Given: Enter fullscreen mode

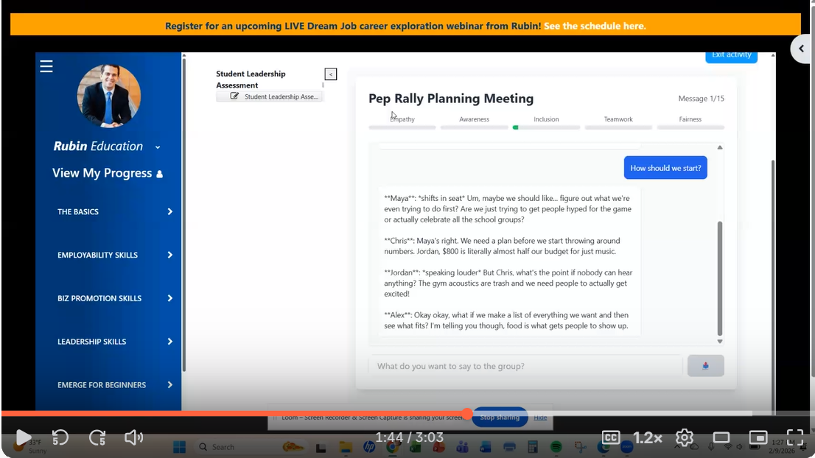Looking at the screenshot, I should (x=794, y=437).
